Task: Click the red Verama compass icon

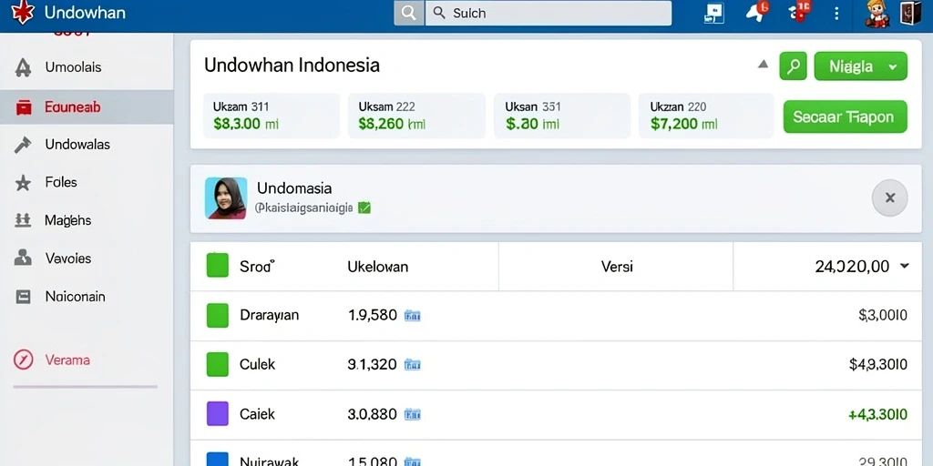Action: point(23,360)
